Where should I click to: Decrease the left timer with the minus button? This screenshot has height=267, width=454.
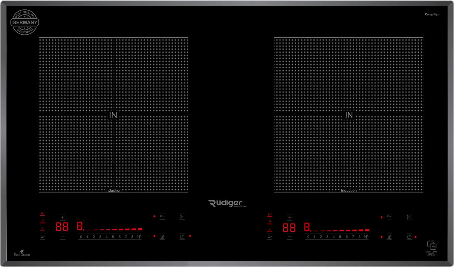[63, 237]
